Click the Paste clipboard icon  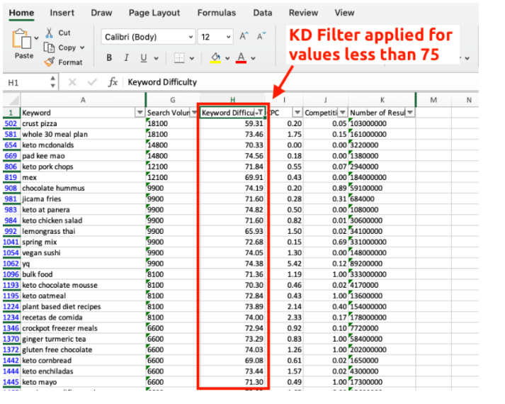click(x=21, y=39)
